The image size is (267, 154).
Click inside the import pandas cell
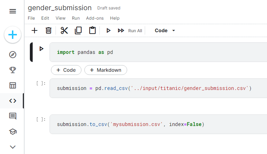click(x=158, y=52)
